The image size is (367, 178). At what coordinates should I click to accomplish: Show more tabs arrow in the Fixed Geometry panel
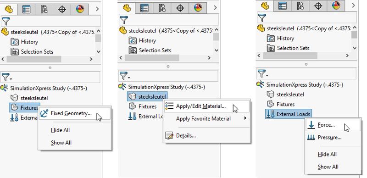[x=97, y=9]
